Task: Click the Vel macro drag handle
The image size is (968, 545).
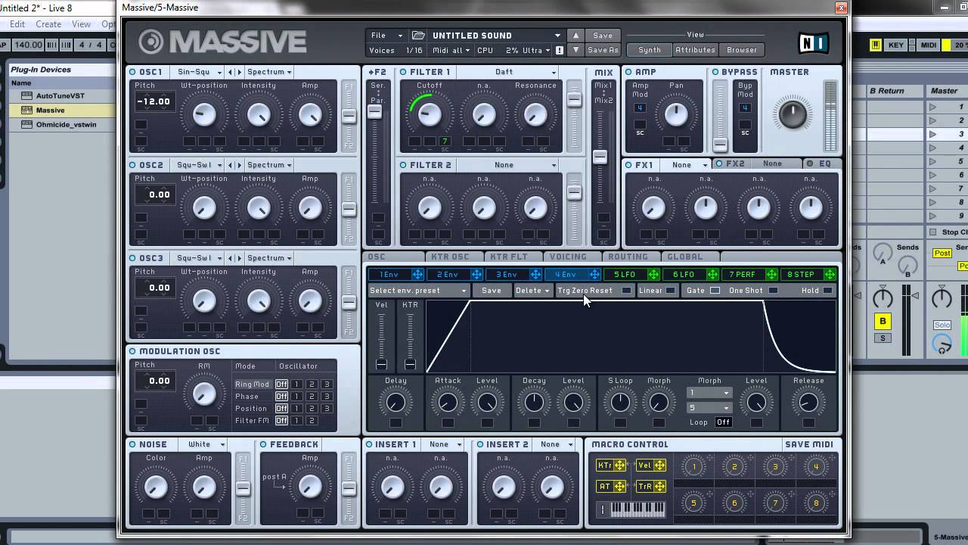Action: [x=659, y=466]
